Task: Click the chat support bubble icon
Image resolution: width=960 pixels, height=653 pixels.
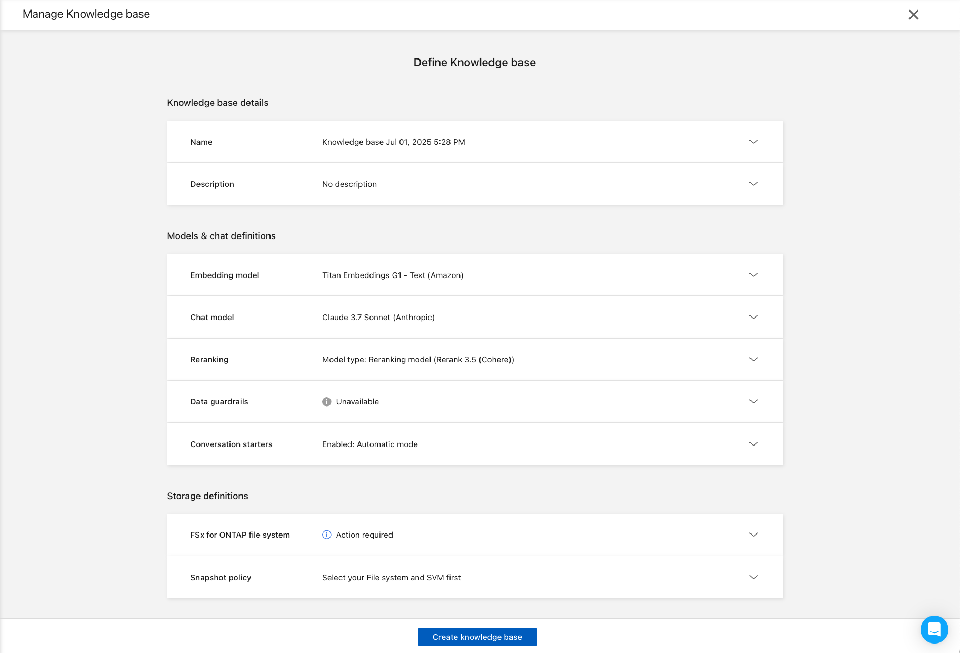Action: point(934,629)
